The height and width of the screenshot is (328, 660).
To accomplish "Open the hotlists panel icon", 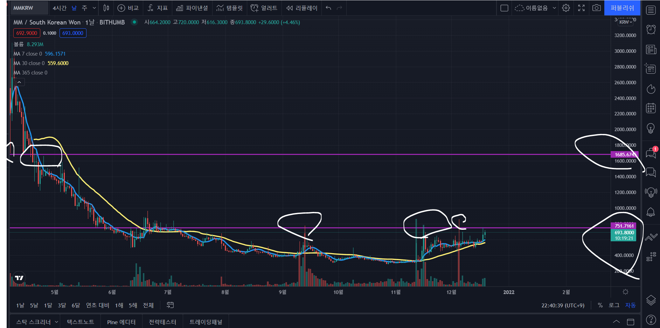I will [x=651, y=89].
